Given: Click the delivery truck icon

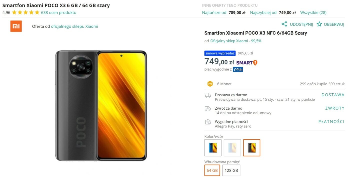Looking at the screenshot, I should [x=208, y=95].
